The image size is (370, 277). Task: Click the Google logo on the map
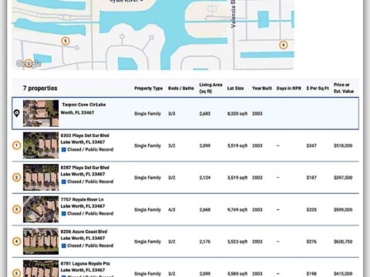coord(29,63)
